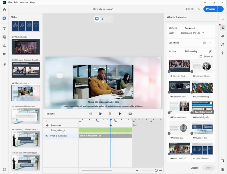Click the bookmark diamond marker on timeline

pyautogui.click(x=111, y=125)
